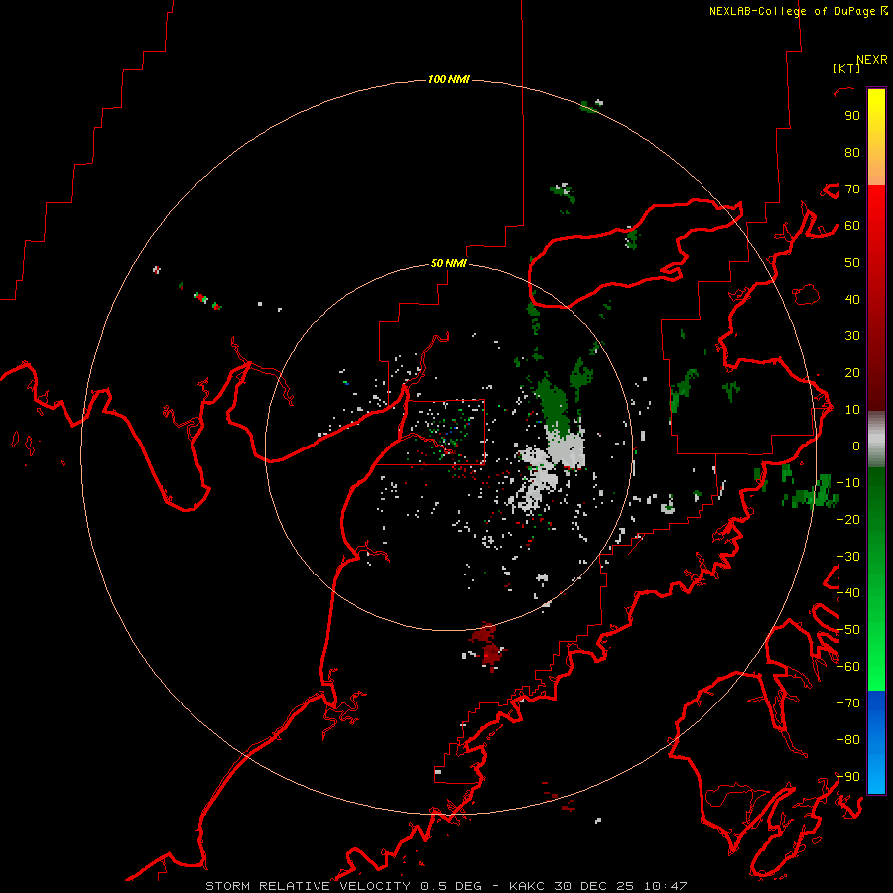Click the -80 value on the velocity scale
The width and height of the screenshot is (893, 893).
[x=848, y=740]
